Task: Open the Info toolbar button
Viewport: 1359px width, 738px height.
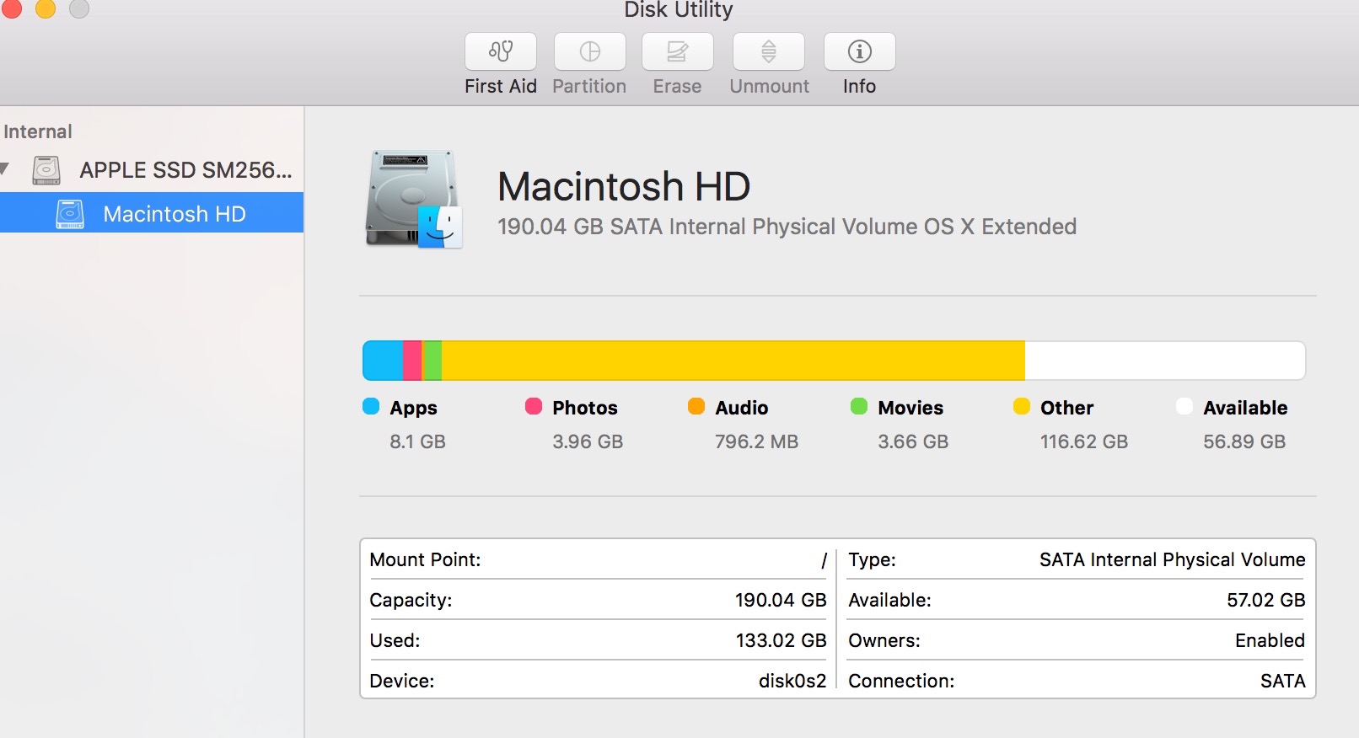Action: point(860,51)
